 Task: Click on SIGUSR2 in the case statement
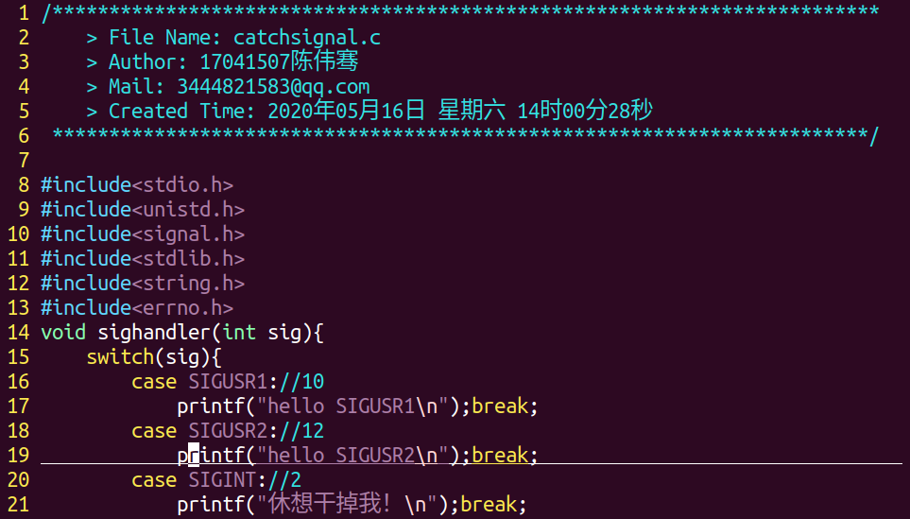click(228, 431)
